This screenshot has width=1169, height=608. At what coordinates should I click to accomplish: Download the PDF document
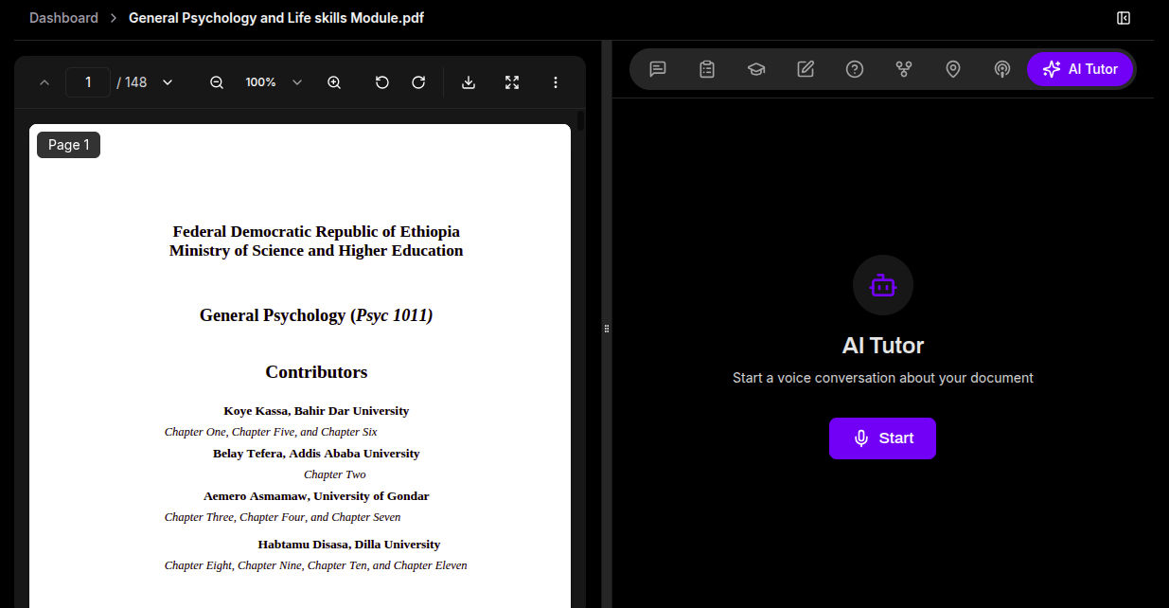[469, 82]
